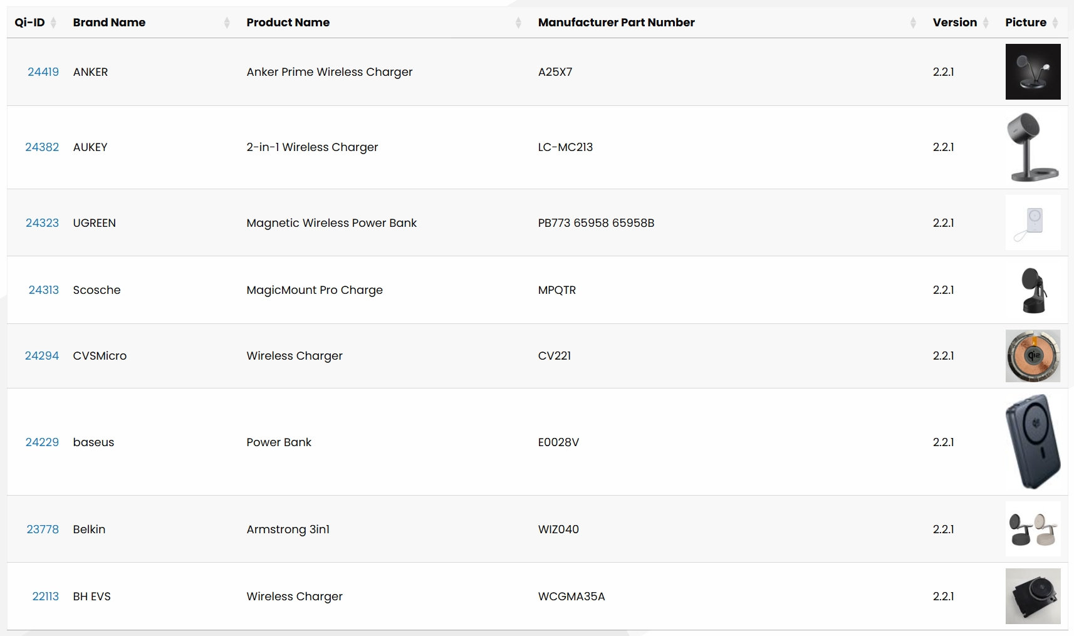Open Qi-ID 24382 link
Image resolution: width=1074 pixels, height=636 pixels.
[42, 147]
